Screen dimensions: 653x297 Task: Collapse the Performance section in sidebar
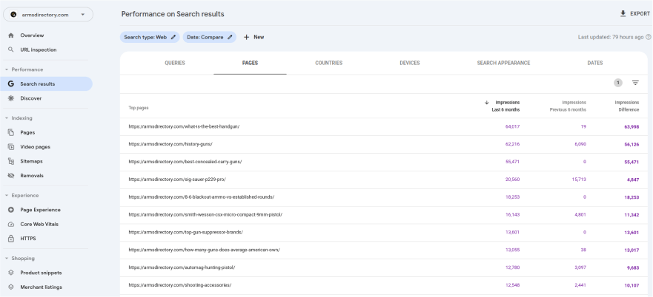coord(7,69)
